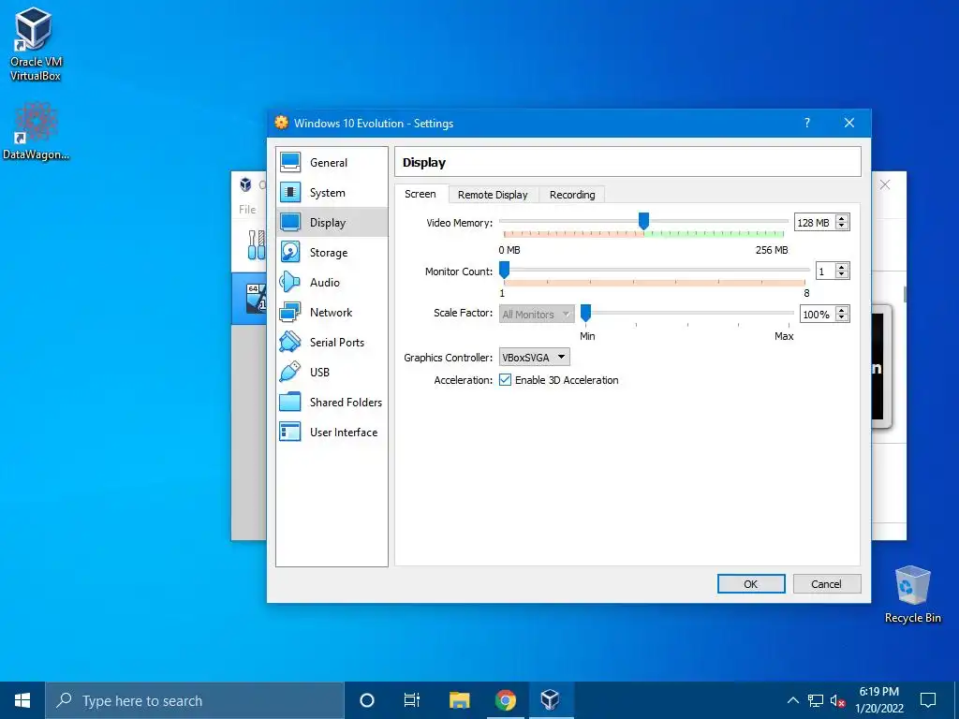Increase Scale Factor with the up arrow
This screenshot has height=719, width=959.
click(x=842, y=310)
